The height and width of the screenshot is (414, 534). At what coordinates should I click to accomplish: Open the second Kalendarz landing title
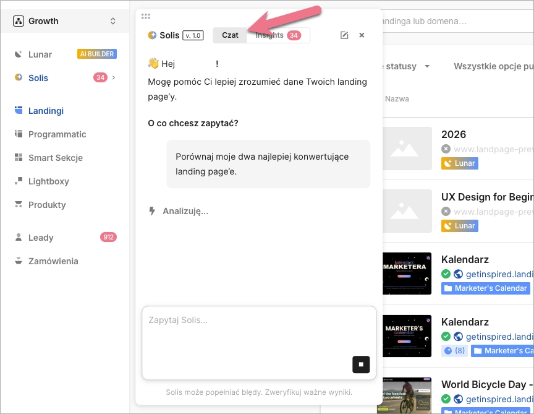(465, 322)
